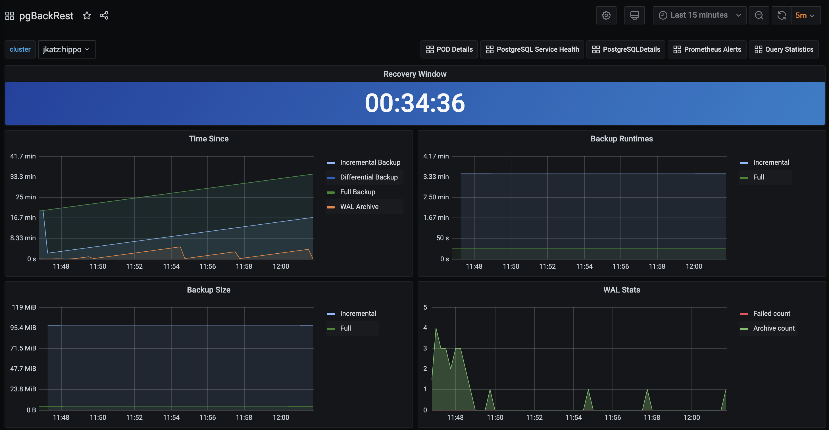Image resolution: width=829 pixels, height=430 pixels.
Task: Toggle Incremental series in Backup Runtimes legend
Action: [771, 162]
